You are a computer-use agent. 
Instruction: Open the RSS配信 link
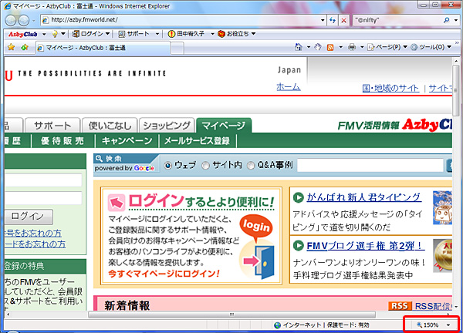point(433,306)
